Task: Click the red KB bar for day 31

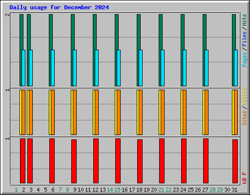Action: pyautogui.click(x=235, y=161)
